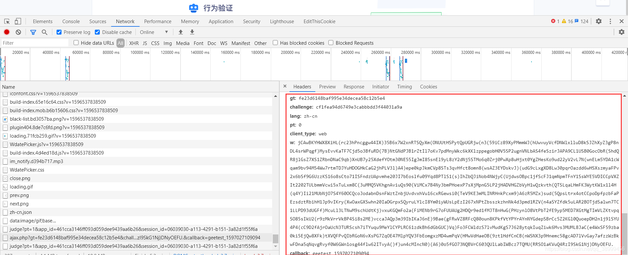Filter requests by XHR
628x255 pixels.
coord(134,43)
